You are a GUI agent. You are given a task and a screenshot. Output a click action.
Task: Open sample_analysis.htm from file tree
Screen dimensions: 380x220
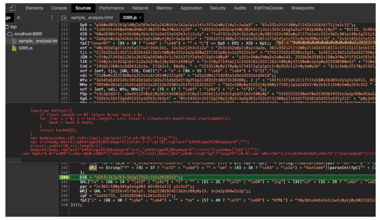pyautogui.click(x=38, y=41)
